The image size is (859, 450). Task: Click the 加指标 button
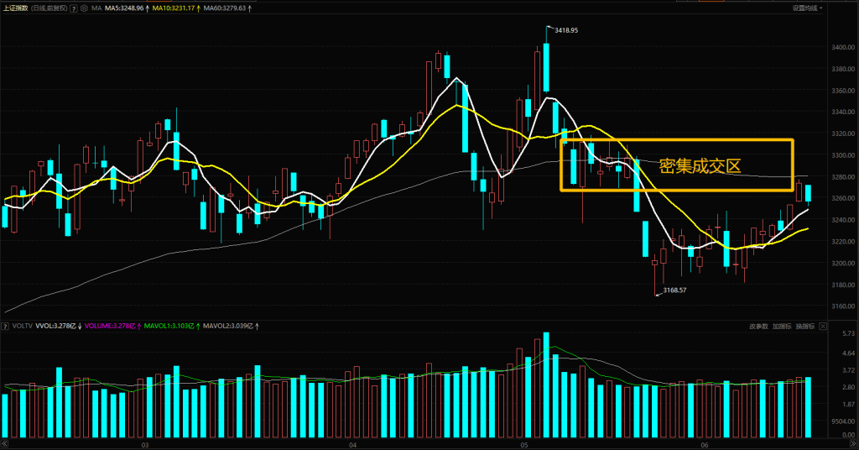click(x=782, y=326)
